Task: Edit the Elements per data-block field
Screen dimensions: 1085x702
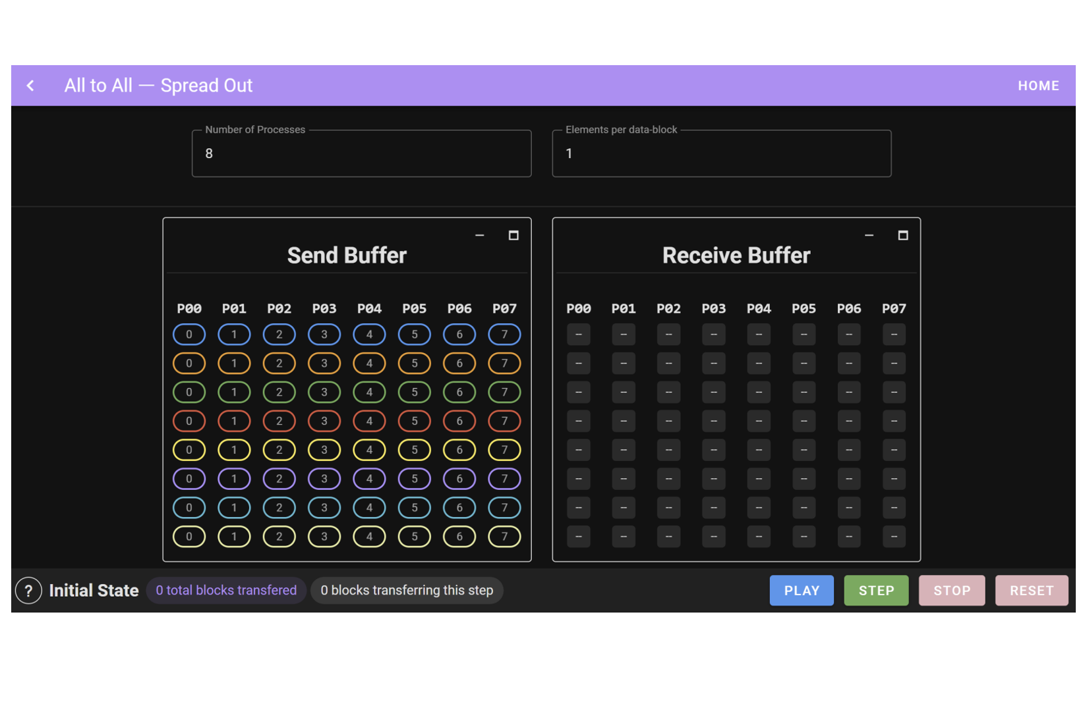Action: [721, 153]
